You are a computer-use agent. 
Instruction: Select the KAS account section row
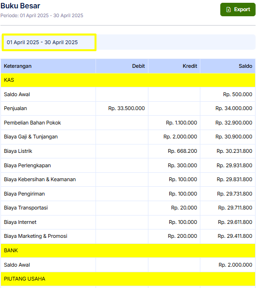click(x=128, y=80)
